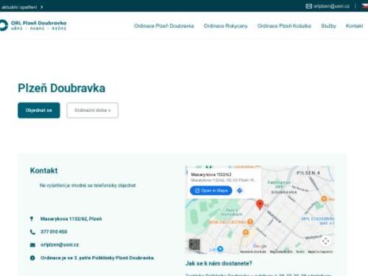Click the blue directions diamond icon on the map
The width and height of the screenshot is (368, 276).
[240, 191]
